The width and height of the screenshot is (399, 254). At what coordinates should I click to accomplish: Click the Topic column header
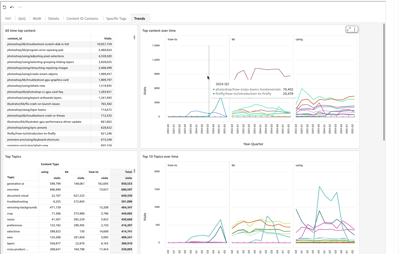(11, 177)
